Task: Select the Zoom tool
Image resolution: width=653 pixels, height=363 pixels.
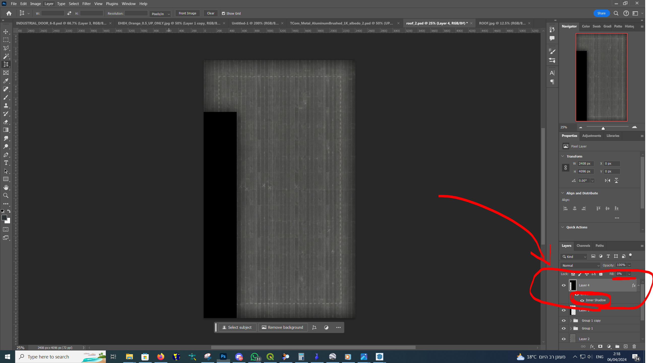Action: point(6,195)
